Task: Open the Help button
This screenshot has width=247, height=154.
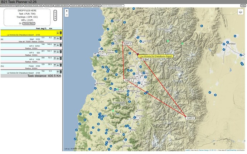Action: [243, 5]
